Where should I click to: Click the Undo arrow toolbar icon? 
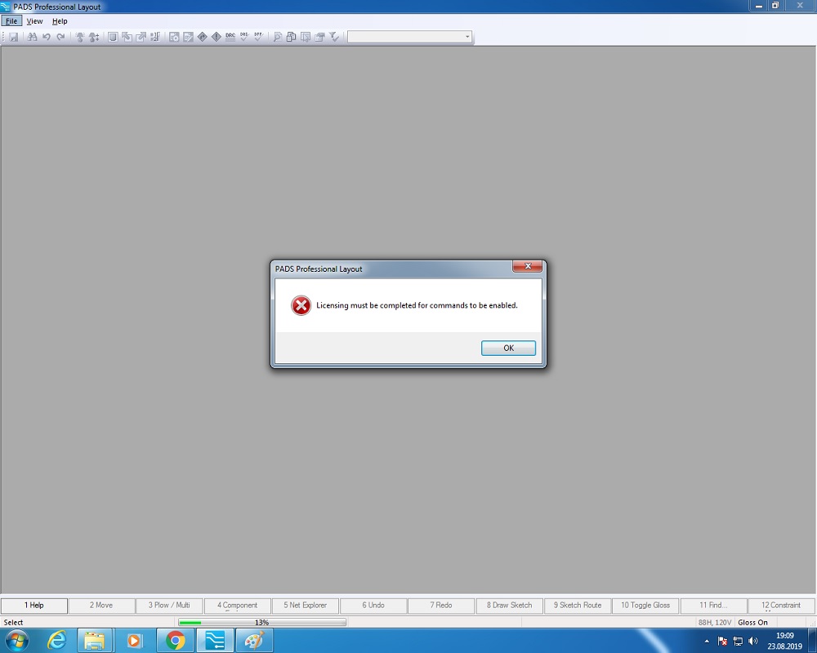click(x=47, y=37)
